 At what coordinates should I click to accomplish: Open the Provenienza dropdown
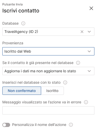click(48, 51)
